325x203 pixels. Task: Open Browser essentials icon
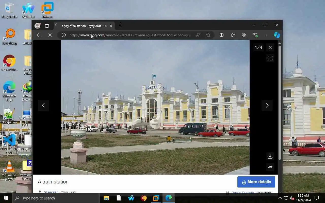[255, 35]
